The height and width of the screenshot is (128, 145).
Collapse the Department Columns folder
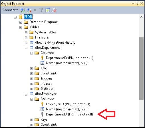31,53
